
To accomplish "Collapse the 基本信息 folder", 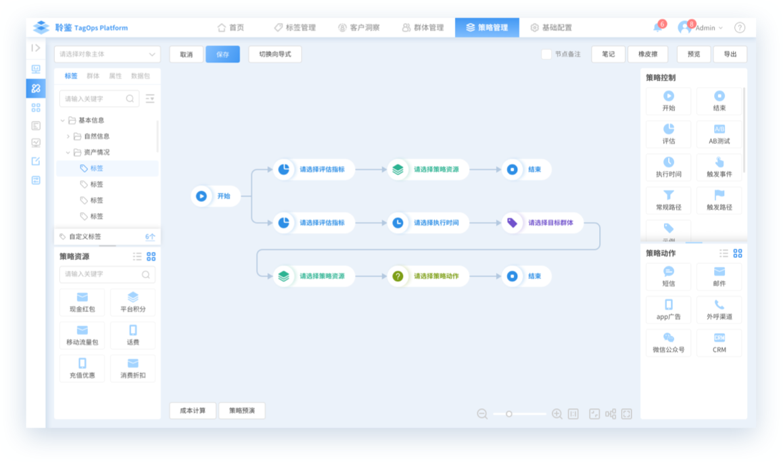I will tap(62, 120).
